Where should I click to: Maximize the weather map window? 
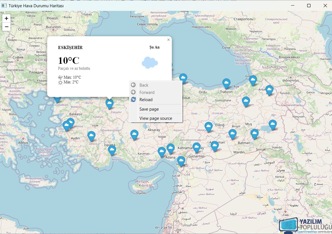tap(309, 6)
